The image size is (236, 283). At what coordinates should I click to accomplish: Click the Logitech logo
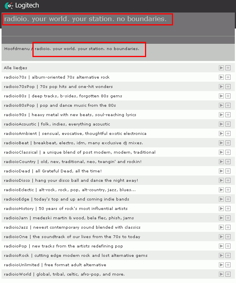point(22,6)
